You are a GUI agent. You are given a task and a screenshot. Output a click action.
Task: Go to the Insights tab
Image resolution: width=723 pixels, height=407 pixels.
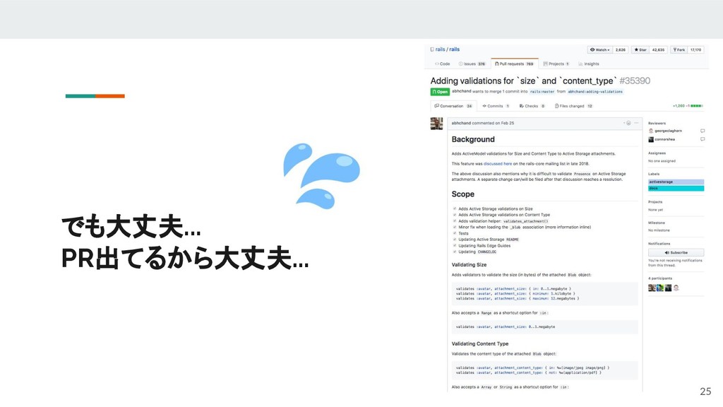[589, 64]
